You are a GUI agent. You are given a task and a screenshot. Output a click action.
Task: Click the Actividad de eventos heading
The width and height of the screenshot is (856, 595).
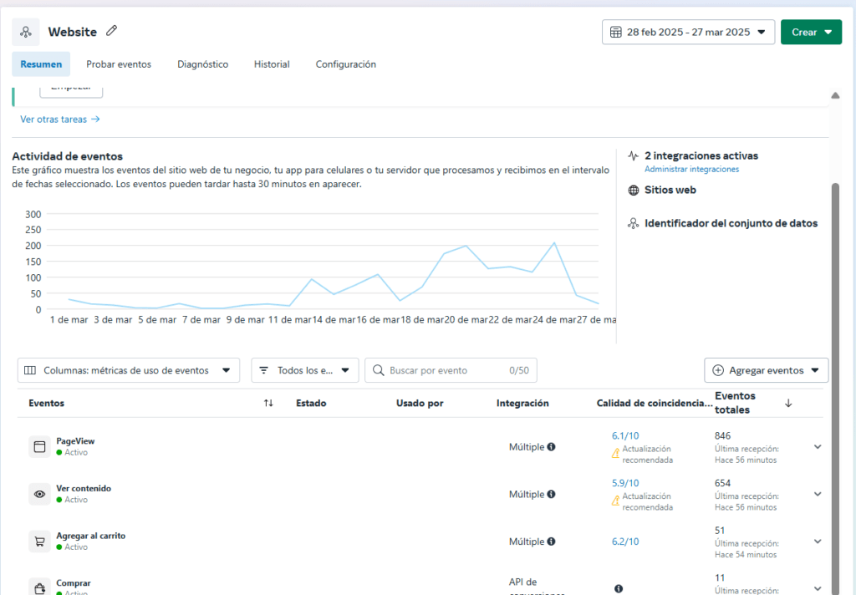(x=67, y=156)
